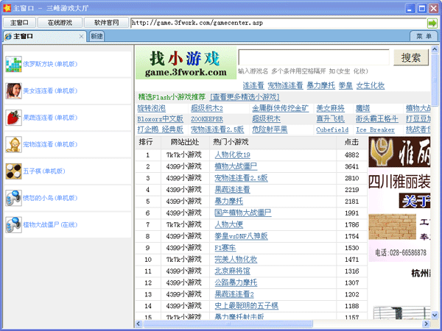
Task: Close the 主窗口 tab with its X
Action: (x=80, y=36)
